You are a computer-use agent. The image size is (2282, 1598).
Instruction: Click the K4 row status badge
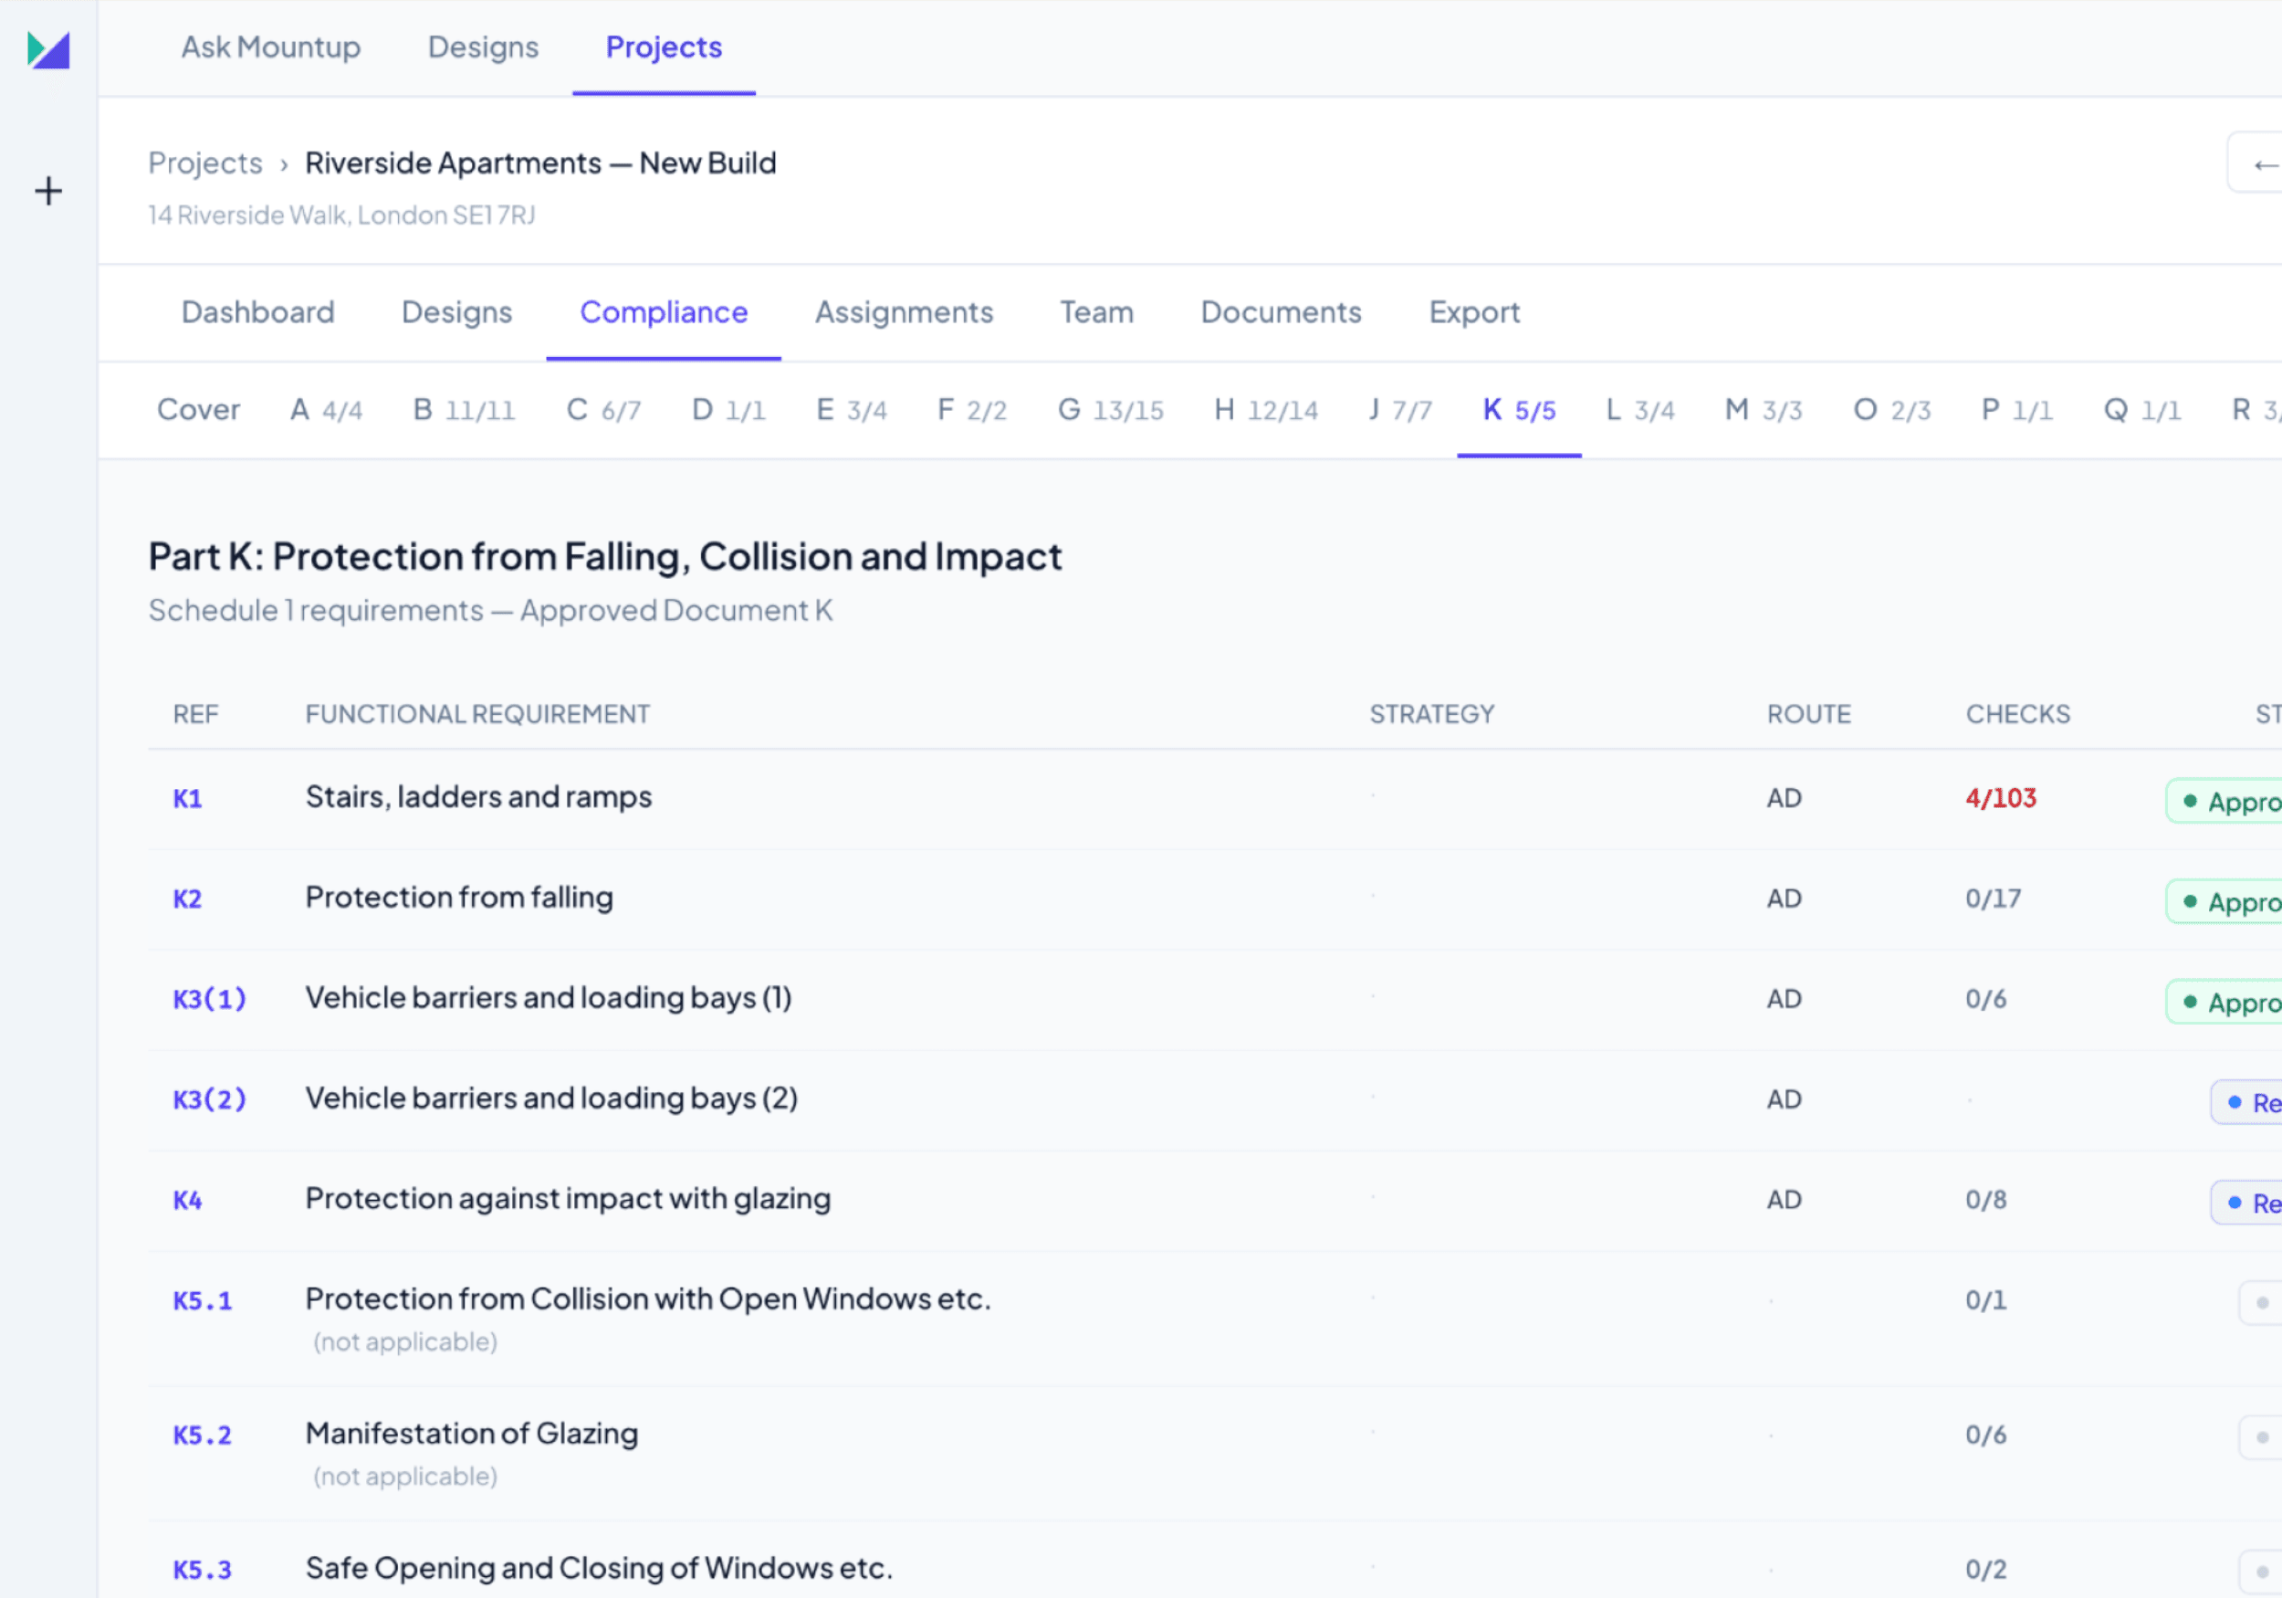(x=2247, y=1204)
